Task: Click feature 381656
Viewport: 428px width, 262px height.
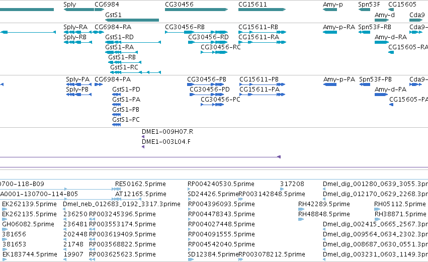Action: (5, 239)
